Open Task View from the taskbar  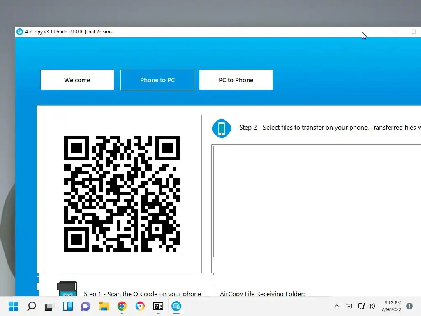click(49, 306)
